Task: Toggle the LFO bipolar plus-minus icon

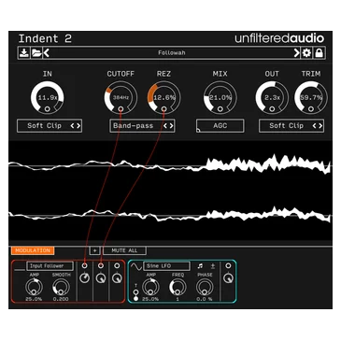Action: click(x=213, y=266)
